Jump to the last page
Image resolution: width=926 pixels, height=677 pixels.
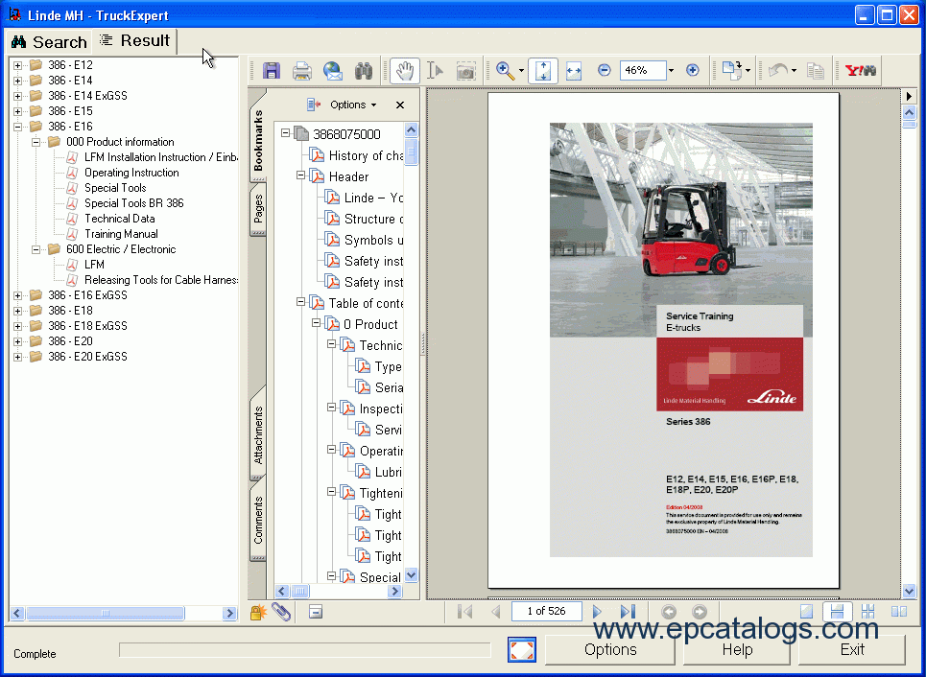click(628, 612)
